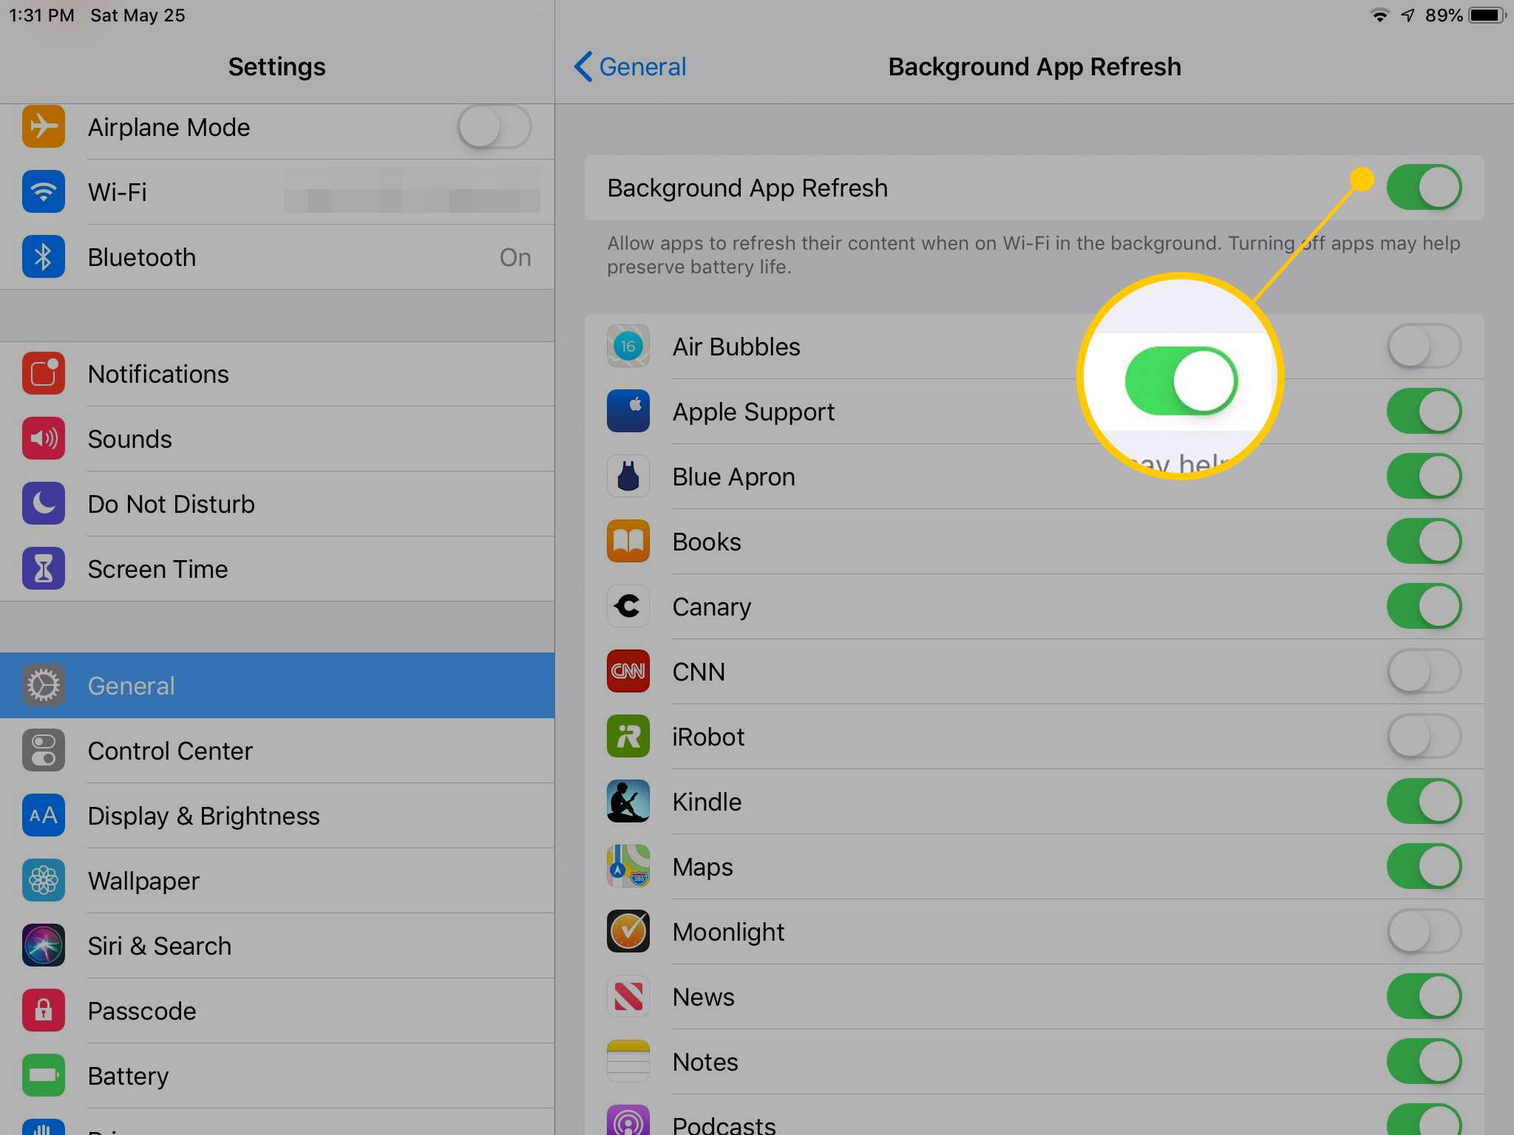This screenshot has height=1135, width=1514.
Task: Tap the CNN app icon
Action: (x=628, y=670)
